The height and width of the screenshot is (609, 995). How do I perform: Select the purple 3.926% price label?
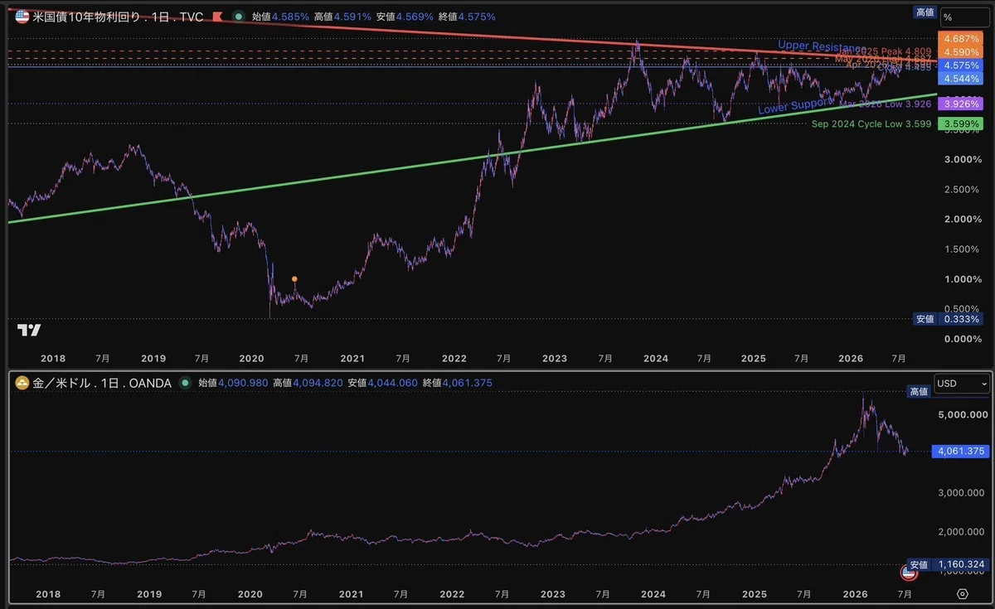(960, 104)
